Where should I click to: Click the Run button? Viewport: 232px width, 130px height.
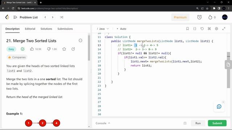tap(198, 123)
